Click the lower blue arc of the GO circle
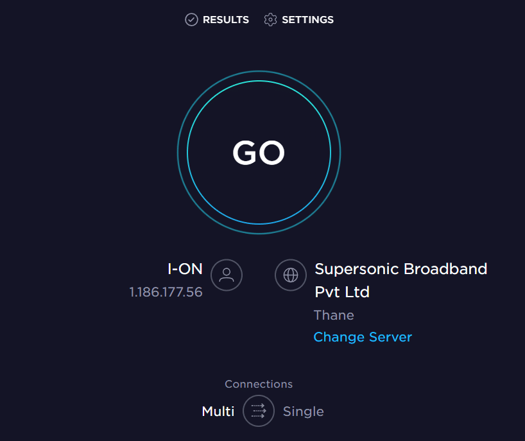Screen dimensions: 525x441 coord(259,224)
